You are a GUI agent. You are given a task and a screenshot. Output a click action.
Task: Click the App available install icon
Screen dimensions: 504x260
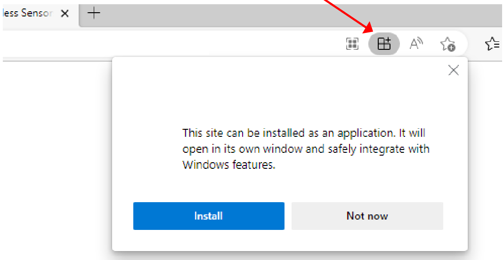coord(384,44)
